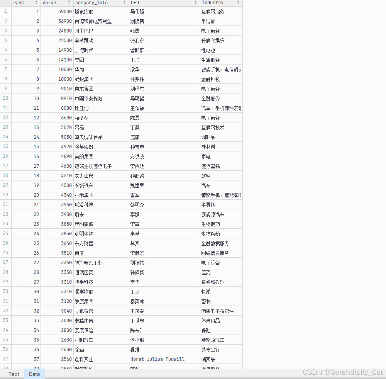Screen dimensions: 386x379
Task: Click the CEO cell '张勇'
Action: pyautogui.click(x=165, y=31)
